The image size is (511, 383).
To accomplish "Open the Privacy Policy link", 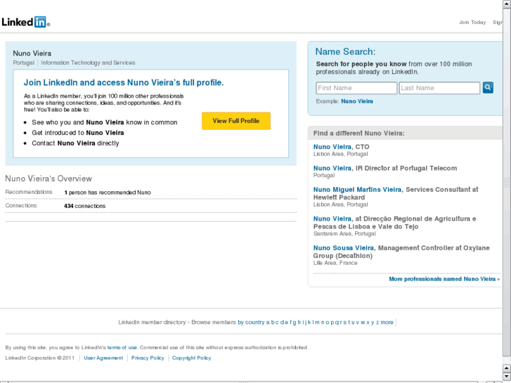I will coord(148,358).
